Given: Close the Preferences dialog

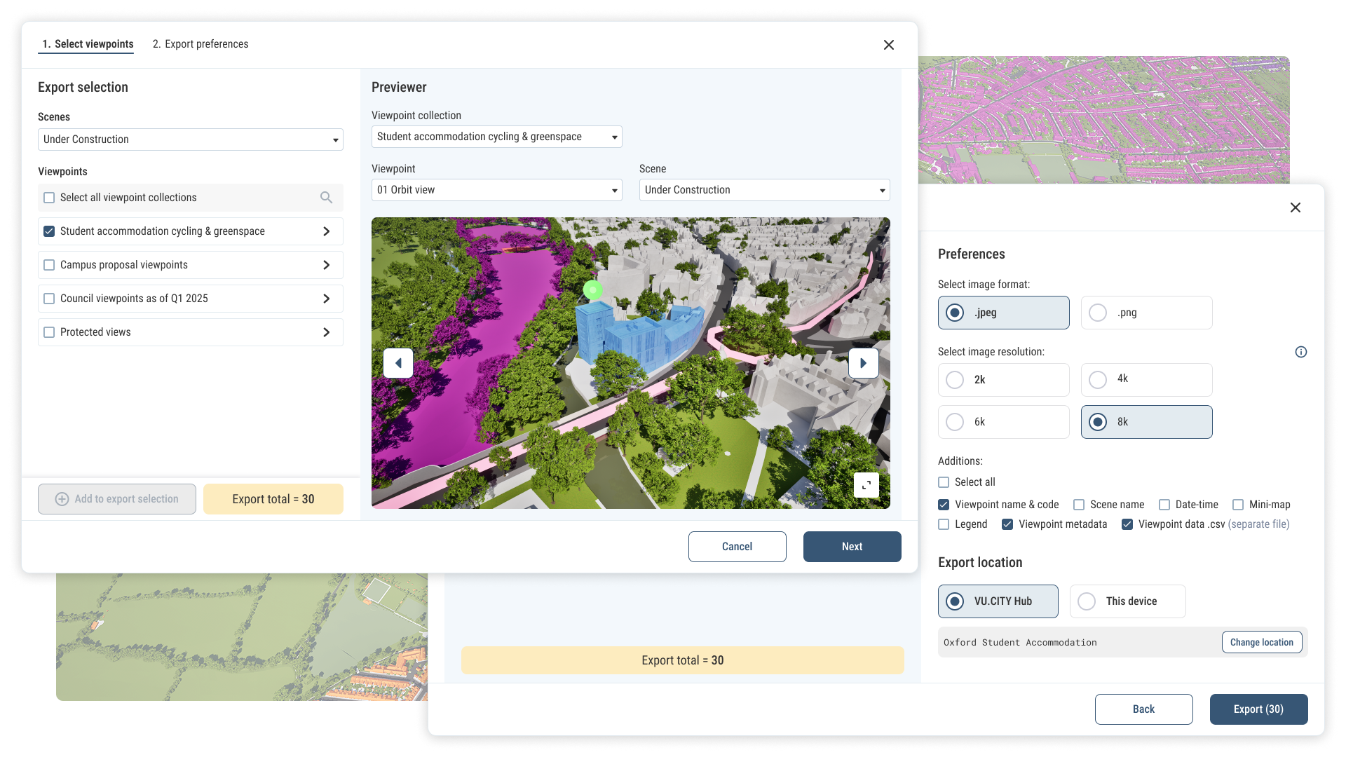Looking at the screenshot, I should [x=1296, y=207].
